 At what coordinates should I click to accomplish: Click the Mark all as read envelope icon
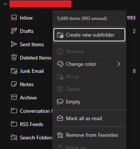[x=60, y=118]
